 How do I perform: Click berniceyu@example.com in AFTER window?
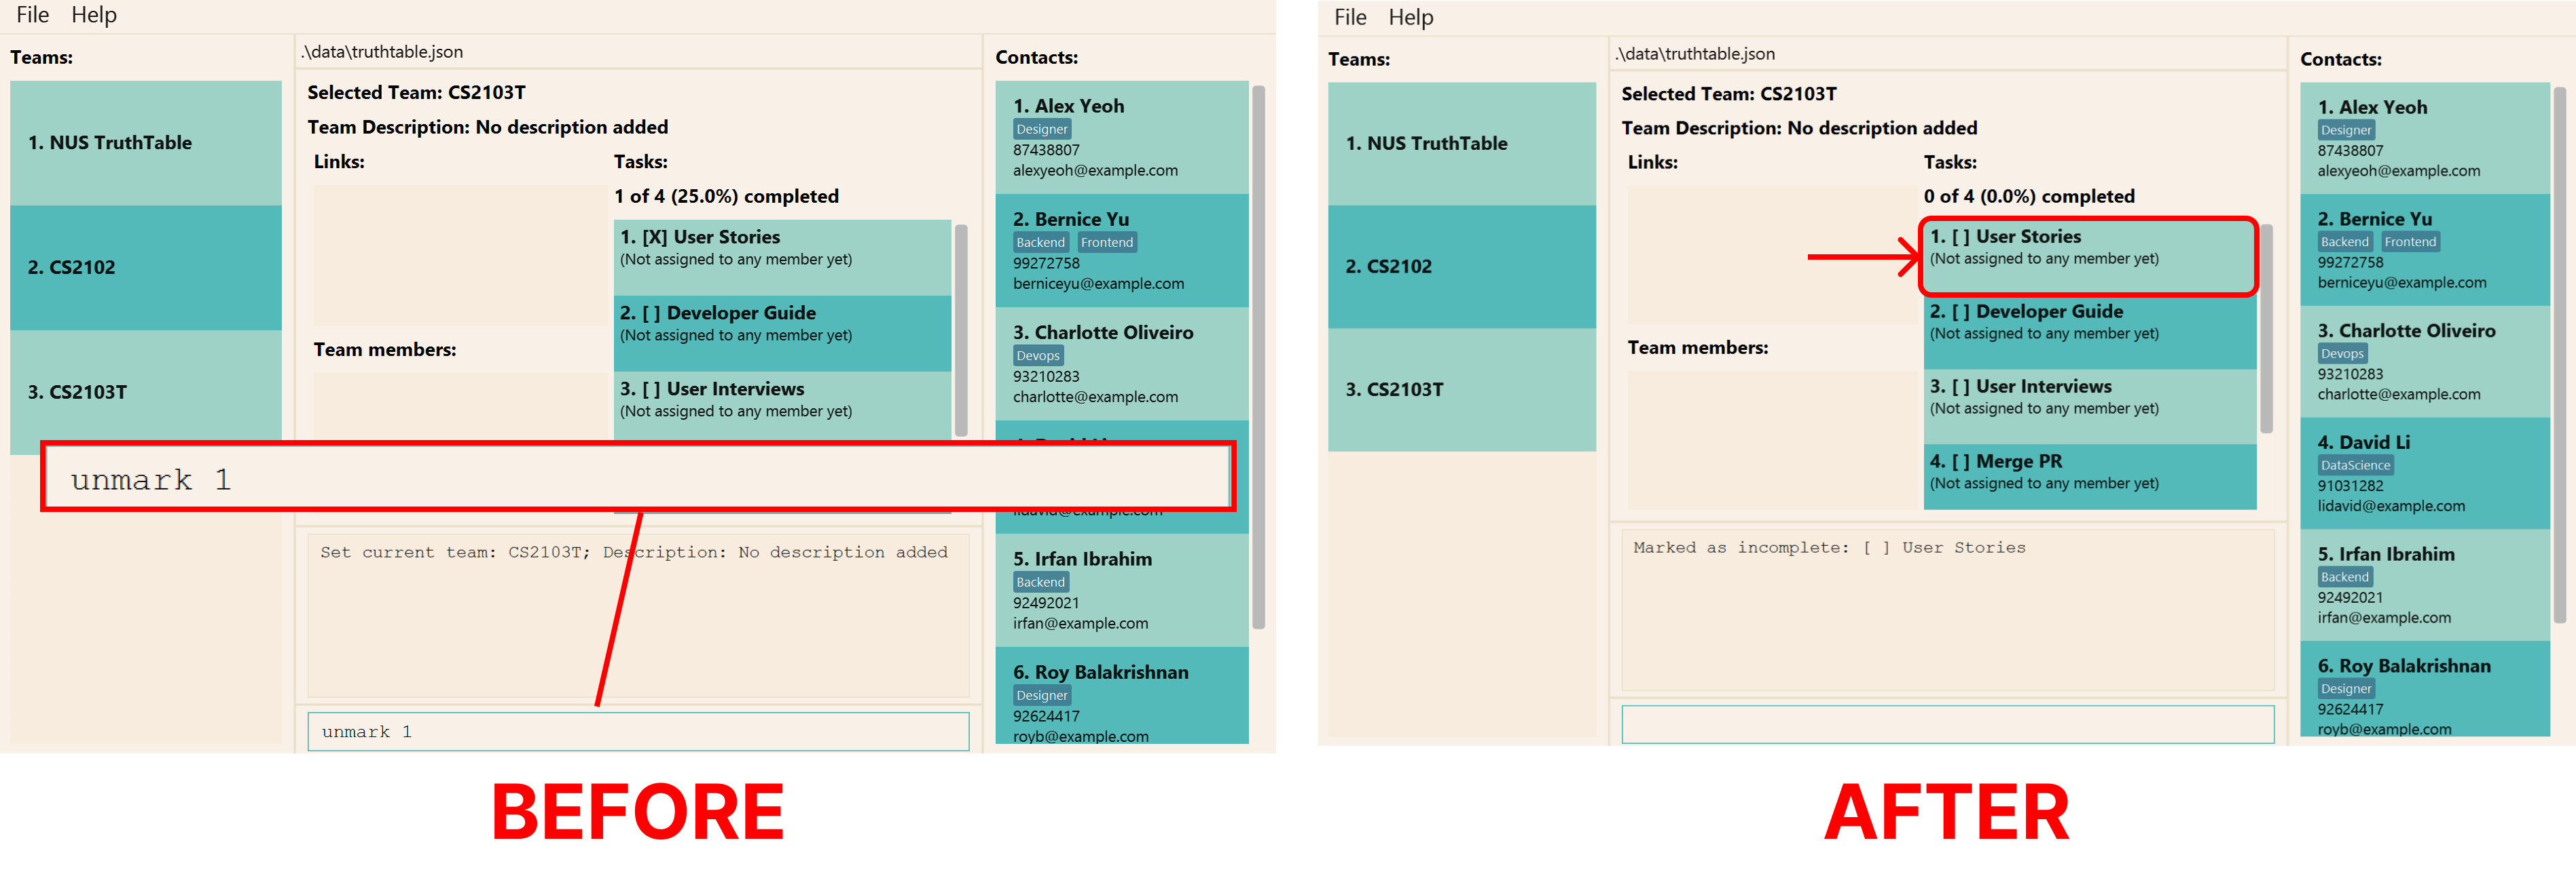pyautogui.click(x=2401, y=283)
